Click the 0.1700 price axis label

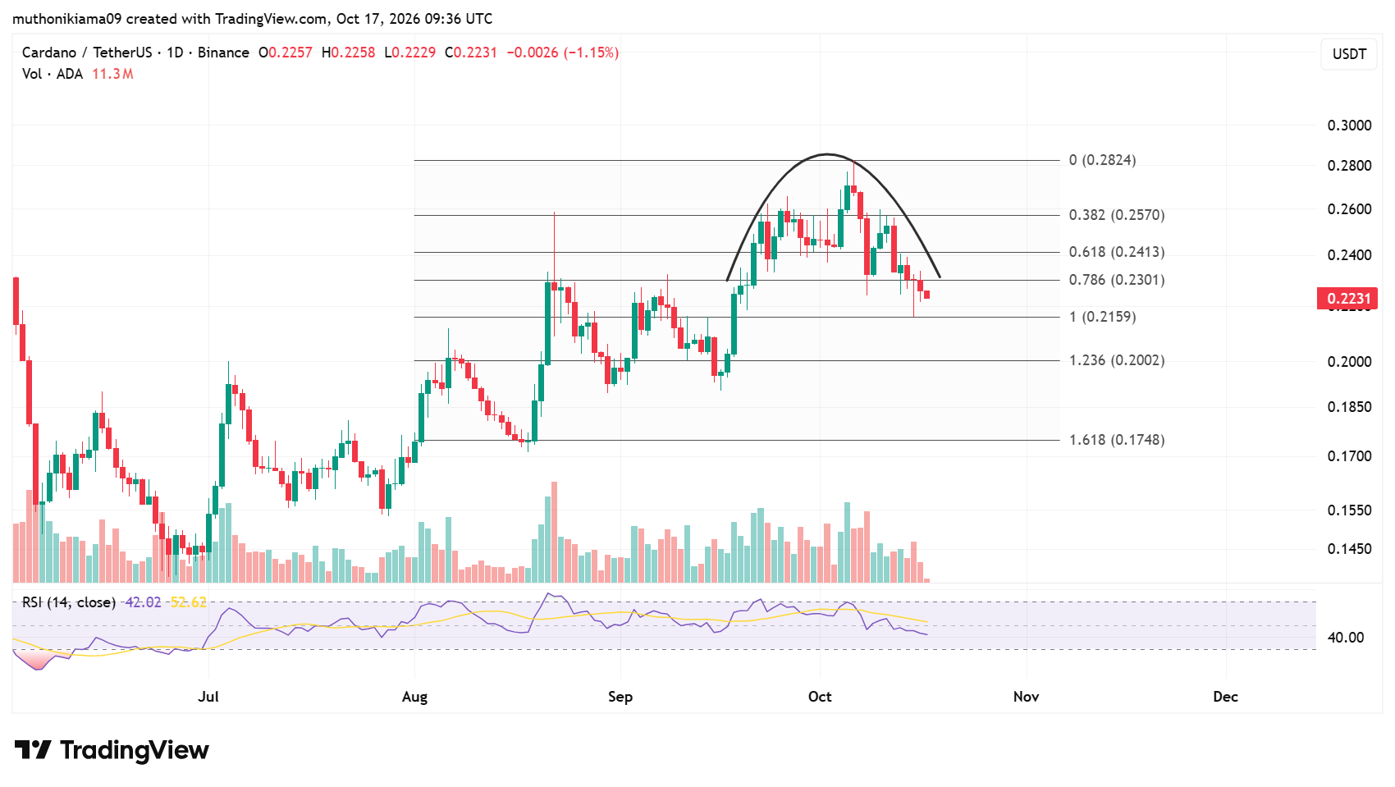pos(1349,456)
